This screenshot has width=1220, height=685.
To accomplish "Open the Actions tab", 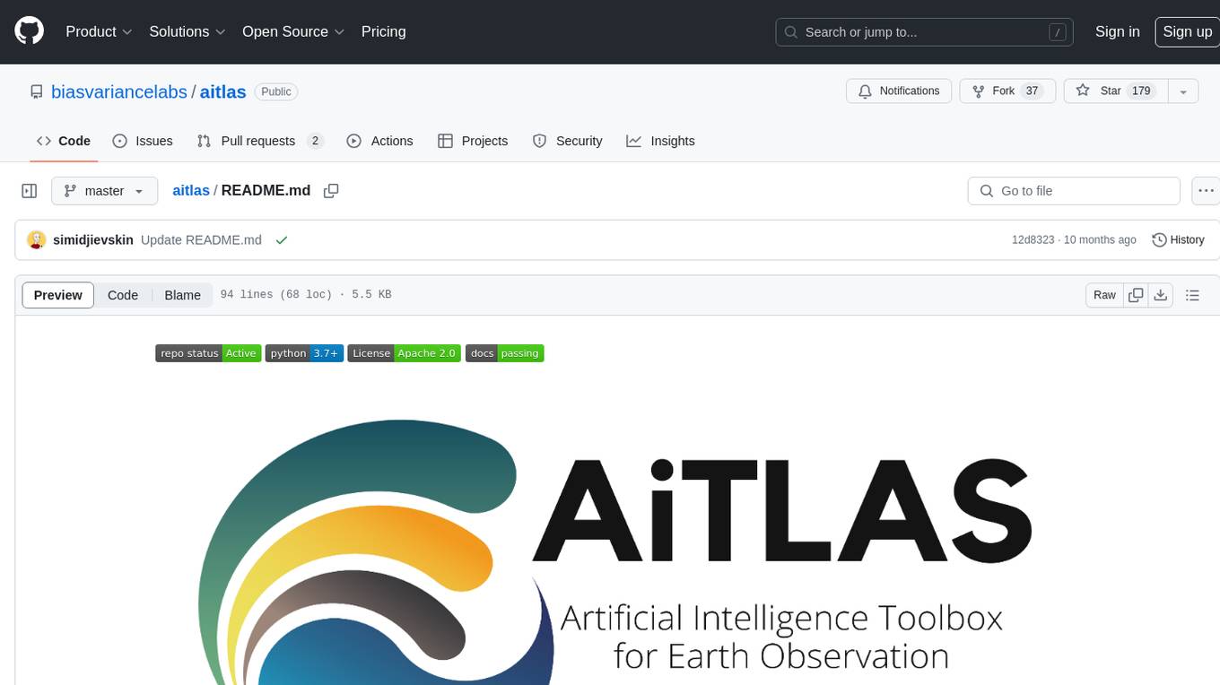I will point(379,141).
